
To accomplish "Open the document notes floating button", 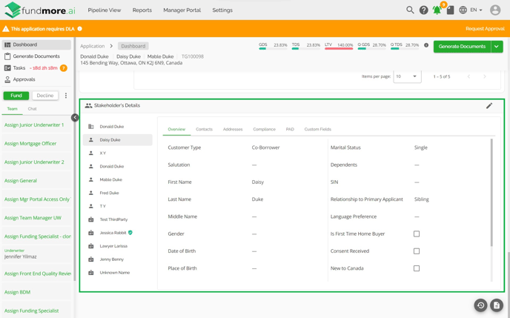I will pyautogui.click(x=497, y=305).
